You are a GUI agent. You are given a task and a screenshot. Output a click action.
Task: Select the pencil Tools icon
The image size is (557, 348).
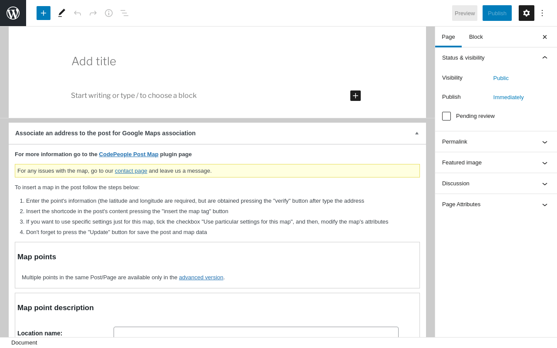pyautogui.click(x=62, y=13)
